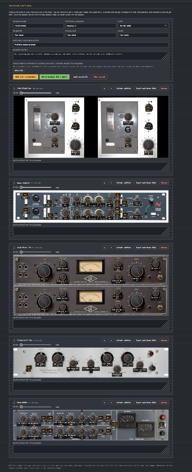The height and width of the screenshot is (472, 192).
Task: Grab the drag handle of the Neve 1073 unit
Action: click(x=14, y=183)
